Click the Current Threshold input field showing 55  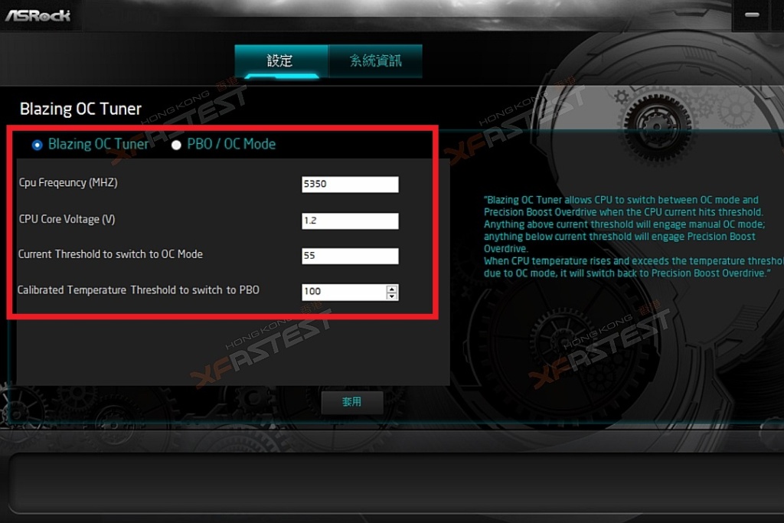pyautogui.click(x=350, y=256)
